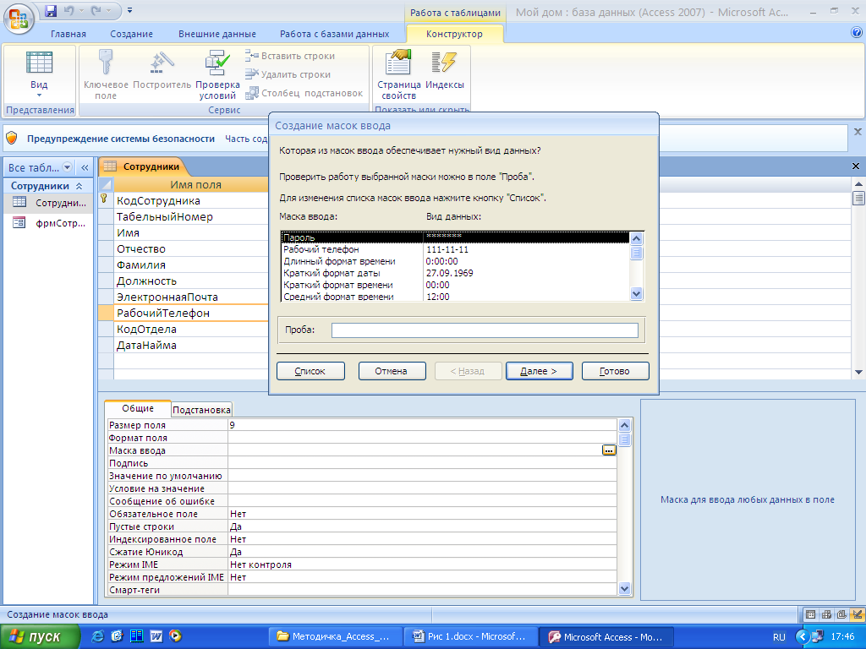Close the Сотрудники table design tab
Image resolution: width=866 pixels, height=649 pixels.
coord(856,166)
